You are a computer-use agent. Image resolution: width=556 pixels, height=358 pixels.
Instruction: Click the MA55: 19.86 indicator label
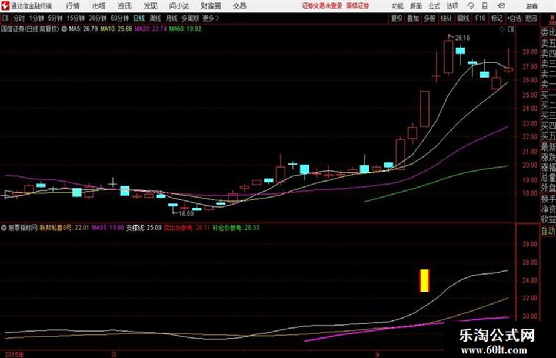(x=108, y=227)
